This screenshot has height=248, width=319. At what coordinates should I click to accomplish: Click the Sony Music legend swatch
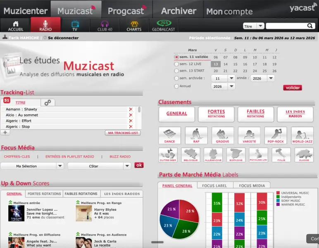point(278,200)
